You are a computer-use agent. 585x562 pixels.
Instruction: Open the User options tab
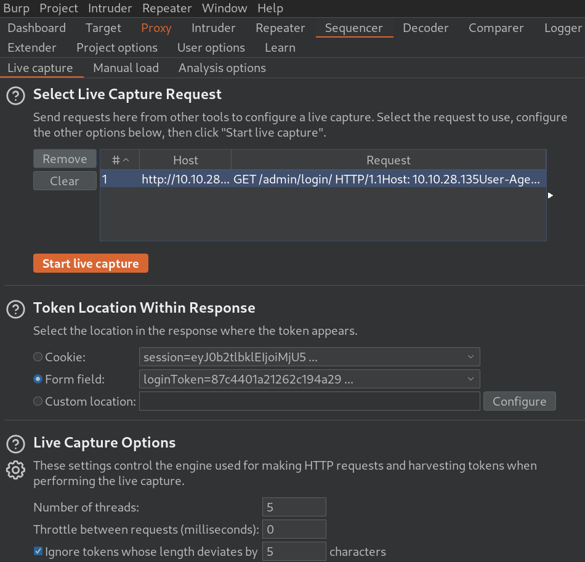tap(211, 48)
